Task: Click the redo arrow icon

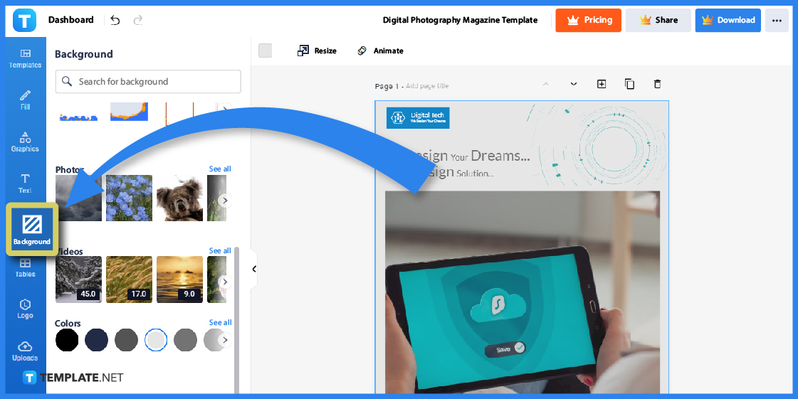Action: (137, 21)
